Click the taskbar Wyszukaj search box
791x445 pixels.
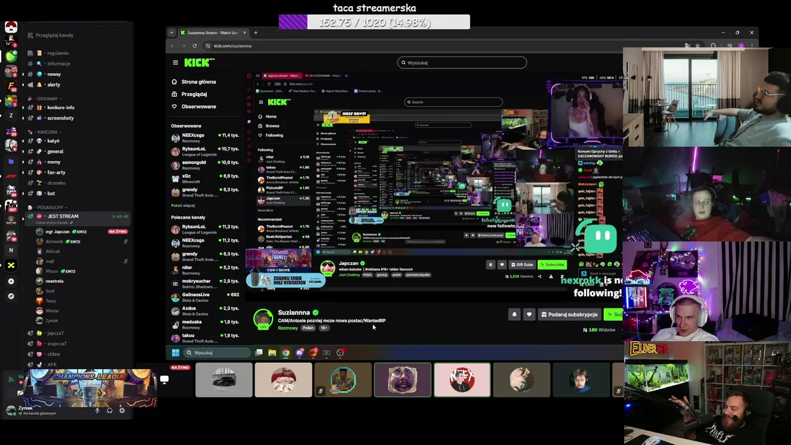click(x=218, y=353)
